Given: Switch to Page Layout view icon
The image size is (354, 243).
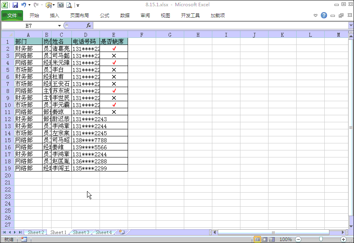Looking at the screenshot, I should pos(265,239).
